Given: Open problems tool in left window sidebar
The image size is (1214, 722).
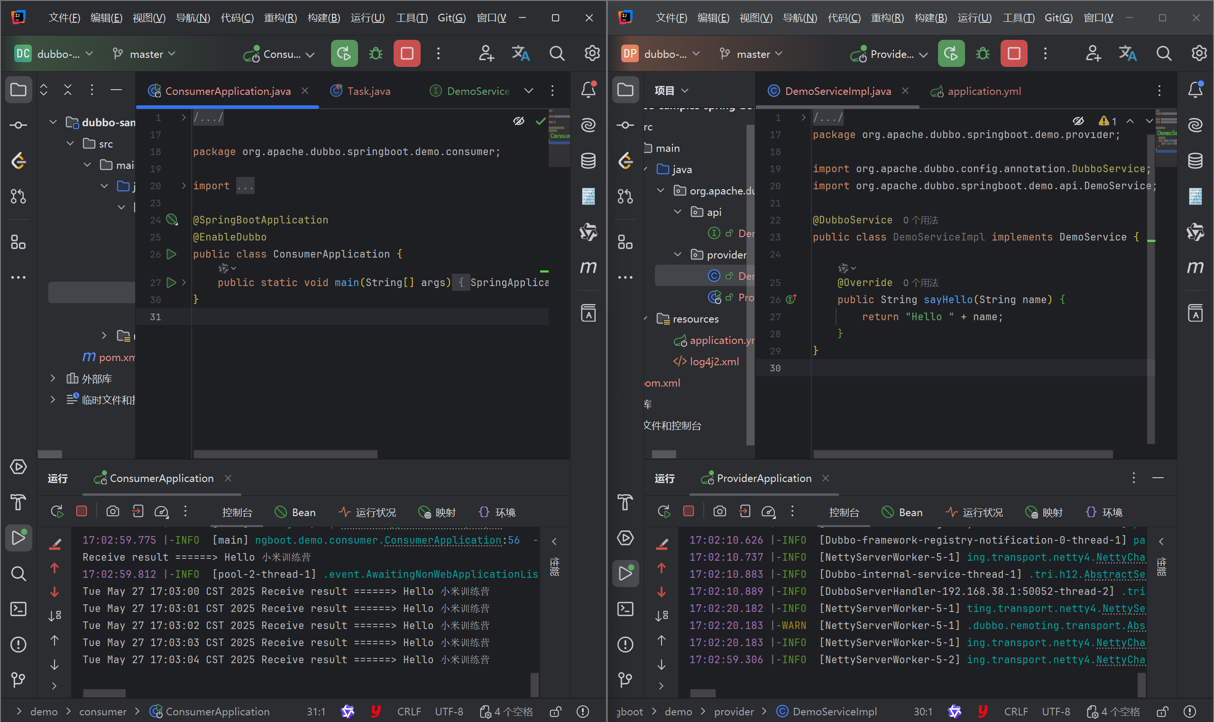Looking at the screenshot, I should pos(18,645).
